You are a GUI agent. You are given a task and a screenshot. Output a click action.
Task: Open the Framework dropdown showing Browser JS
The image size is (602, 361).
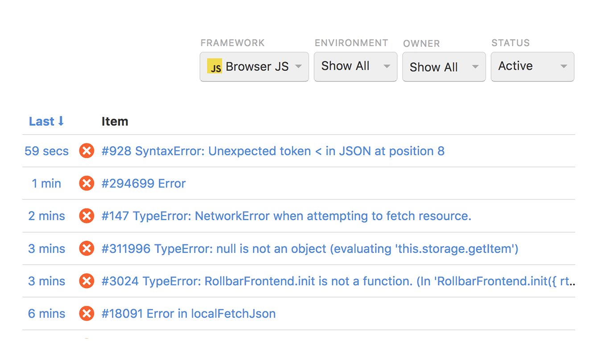click(x=254, y=67)
